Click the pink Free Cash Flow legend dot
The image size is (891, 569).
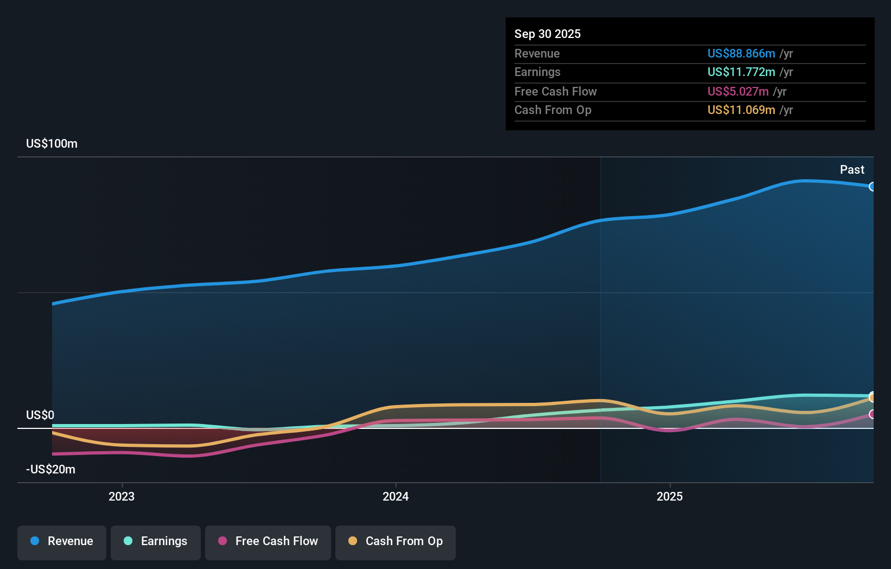222,541
